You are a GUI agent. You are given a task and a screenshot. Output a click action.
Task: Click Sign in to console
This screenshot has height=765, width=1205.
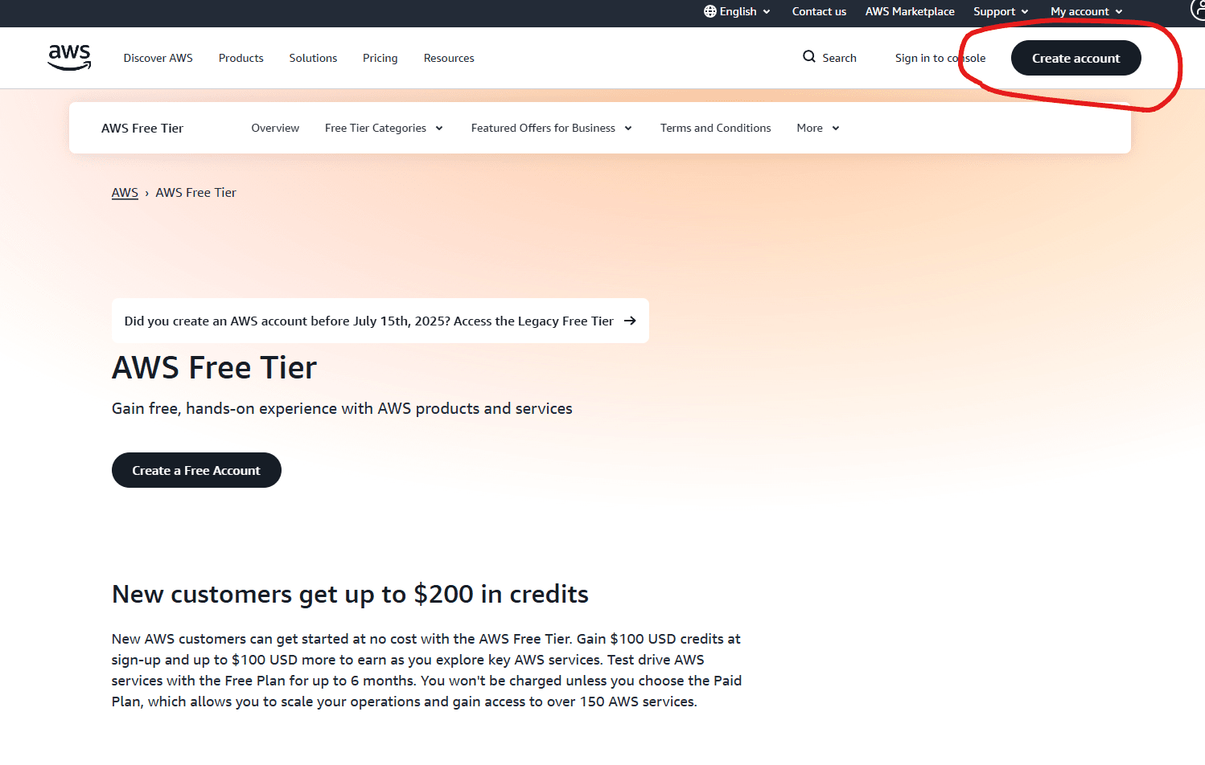(x=940, y=58)
